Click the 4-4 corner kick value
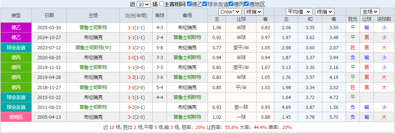 (x=160, y=97)
